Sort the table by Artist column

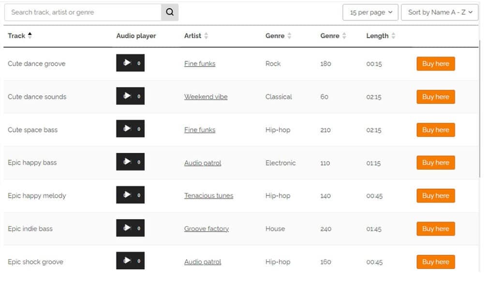(x=196, y=36)
